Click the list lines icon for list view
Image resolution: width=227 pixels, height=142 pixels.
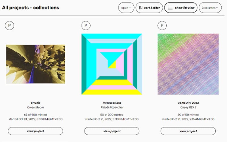[170, 8]
